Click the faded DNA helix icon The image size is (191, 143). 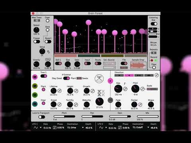pyautogui.click(x=103, y=93)
